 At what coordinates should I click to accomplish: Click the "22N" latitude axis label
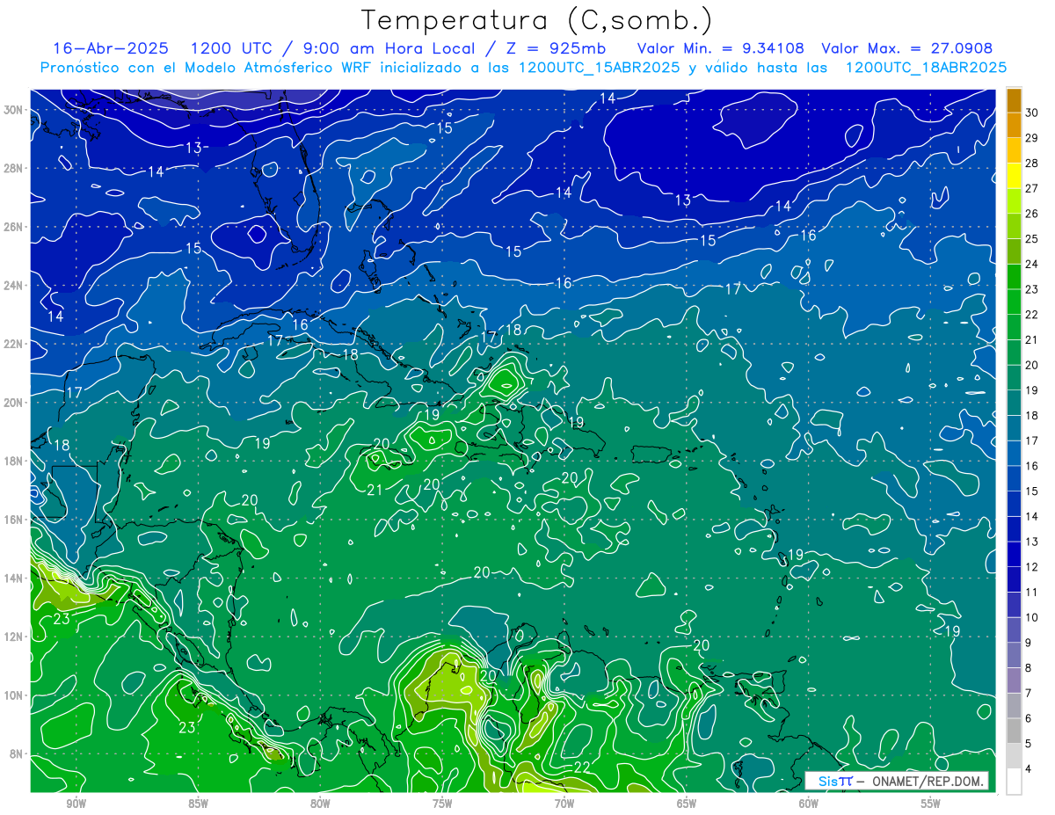tap(11, 343)
